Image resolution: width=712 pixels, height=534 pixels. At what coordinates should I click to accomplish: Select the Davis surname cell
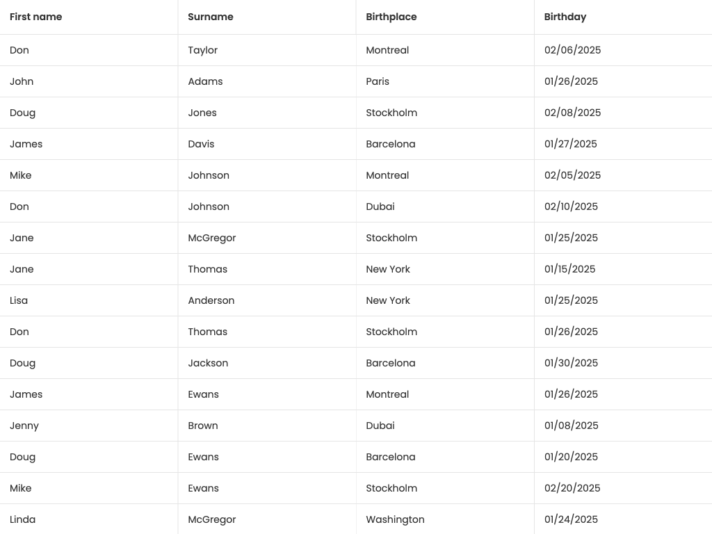click(201, 144)
